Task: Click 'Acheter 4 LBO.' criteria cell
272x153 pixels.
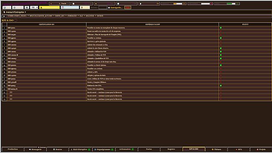Action: [153, 72]
